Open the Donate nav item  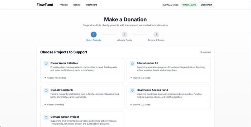[77, 5]
